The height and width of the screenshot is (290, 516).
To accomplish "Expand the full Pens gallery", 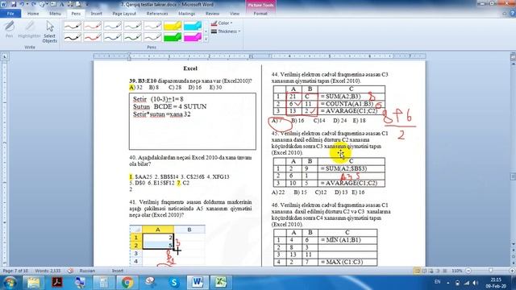I will click(x=206, y=39).
